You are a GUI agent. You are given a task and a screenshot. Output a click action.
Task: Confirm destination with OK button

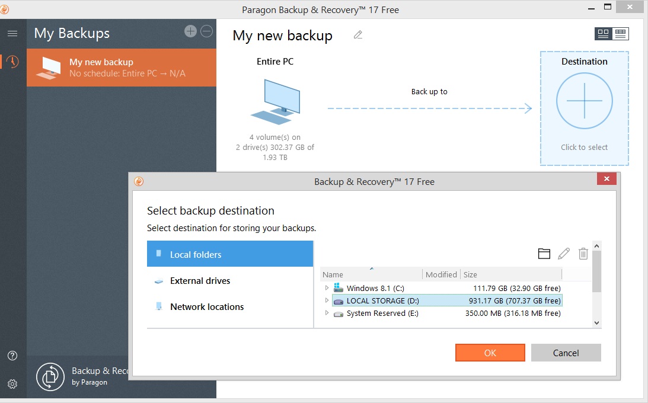coord(490,353)
